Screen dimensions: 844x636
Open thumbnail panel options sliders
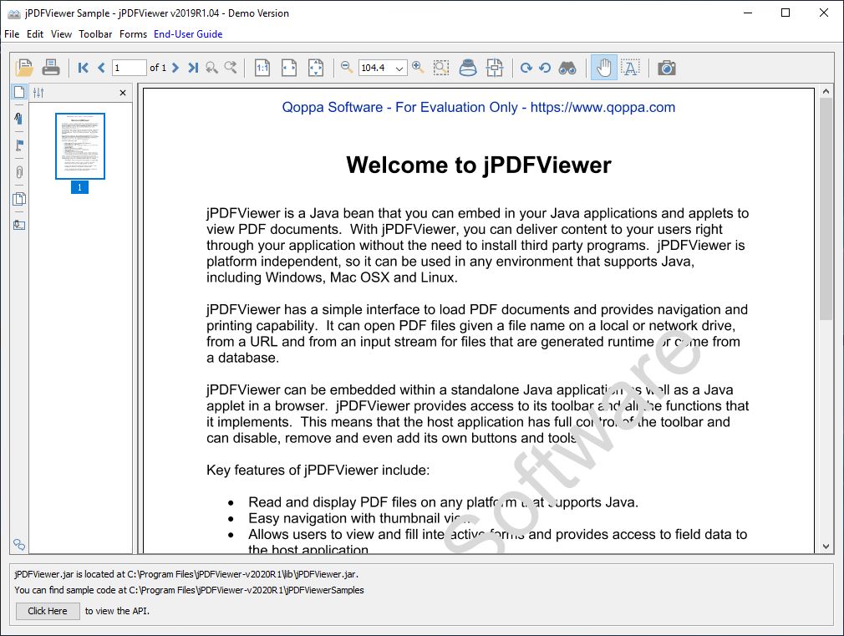[x=38, y=93]
